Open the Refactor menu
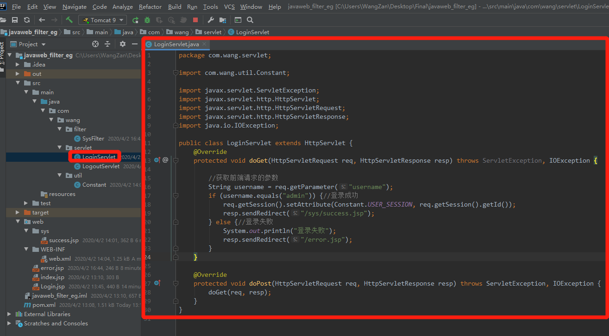Screen dimensions: 609x336 point(150,6)
